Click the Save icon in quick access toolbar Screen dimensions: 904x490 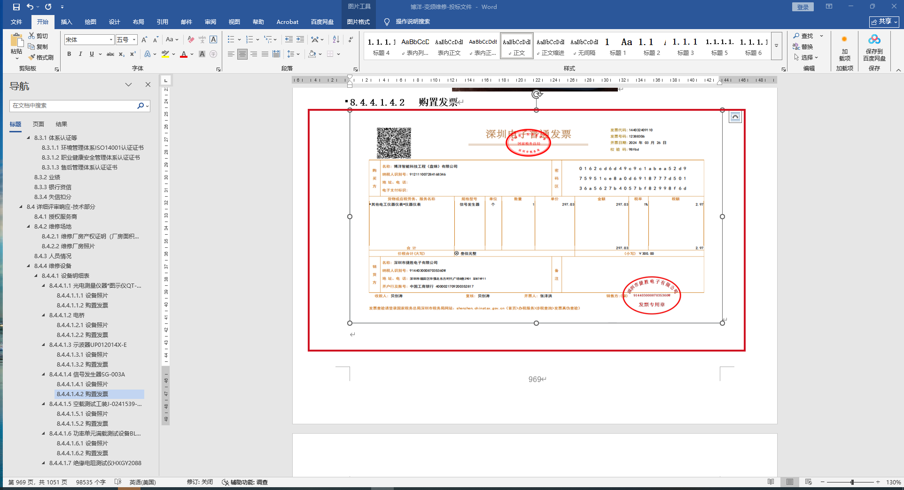point(16,7)
